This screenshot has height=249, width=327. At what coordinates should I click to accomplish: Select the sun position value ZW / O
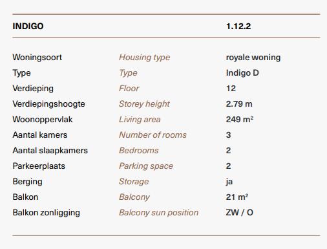pos(240,213)
